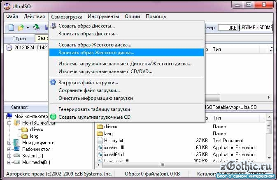The width and height of the screenshot is (277, 180).
Task: Click the New image toolbar icon
Action: pyautogui.click(x=11, y=28)
